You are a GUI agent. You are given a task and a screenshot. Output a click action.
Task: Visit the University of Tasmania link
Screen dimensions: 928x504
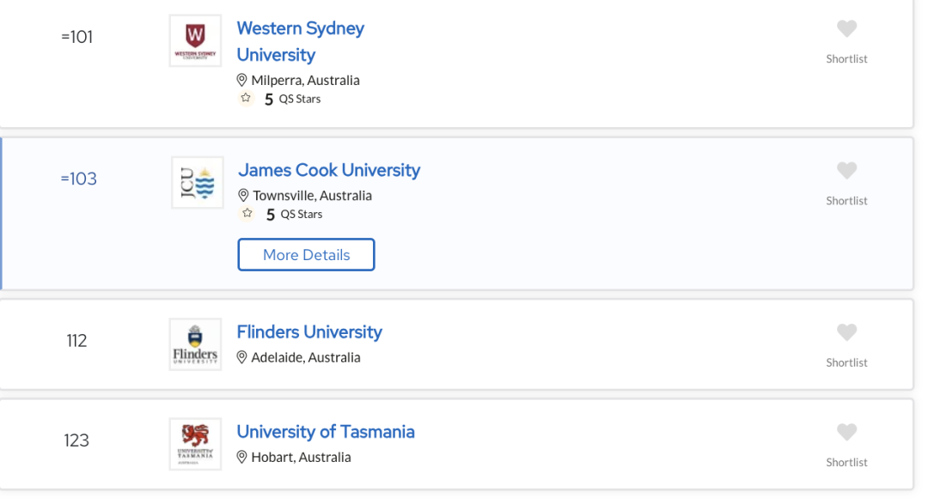pos(326,432)
